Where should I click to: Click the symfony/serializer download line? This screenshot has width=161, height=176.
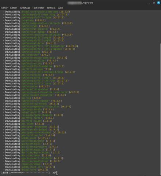pos(30,60)
